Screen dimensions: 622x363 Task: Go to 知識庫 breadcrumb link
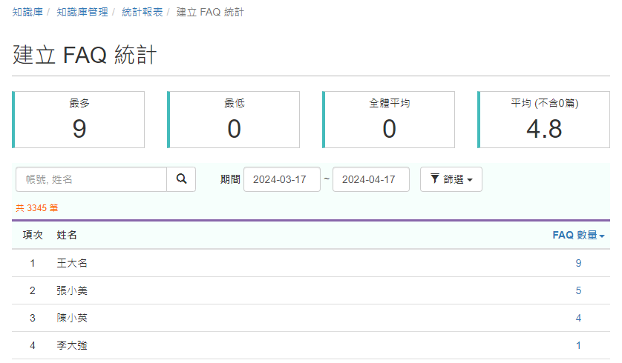click(27, 13)
